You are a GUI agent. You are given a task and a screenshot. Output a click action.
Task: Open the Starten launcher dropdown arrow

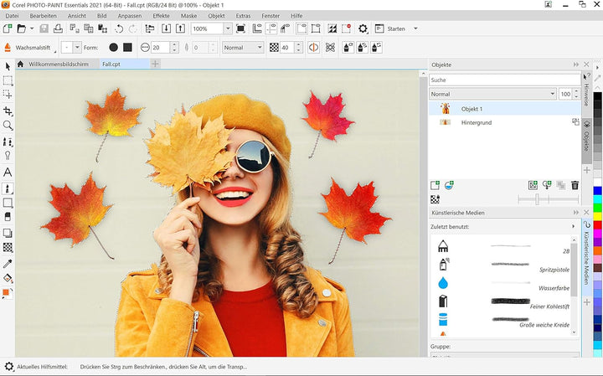point(415,28)
